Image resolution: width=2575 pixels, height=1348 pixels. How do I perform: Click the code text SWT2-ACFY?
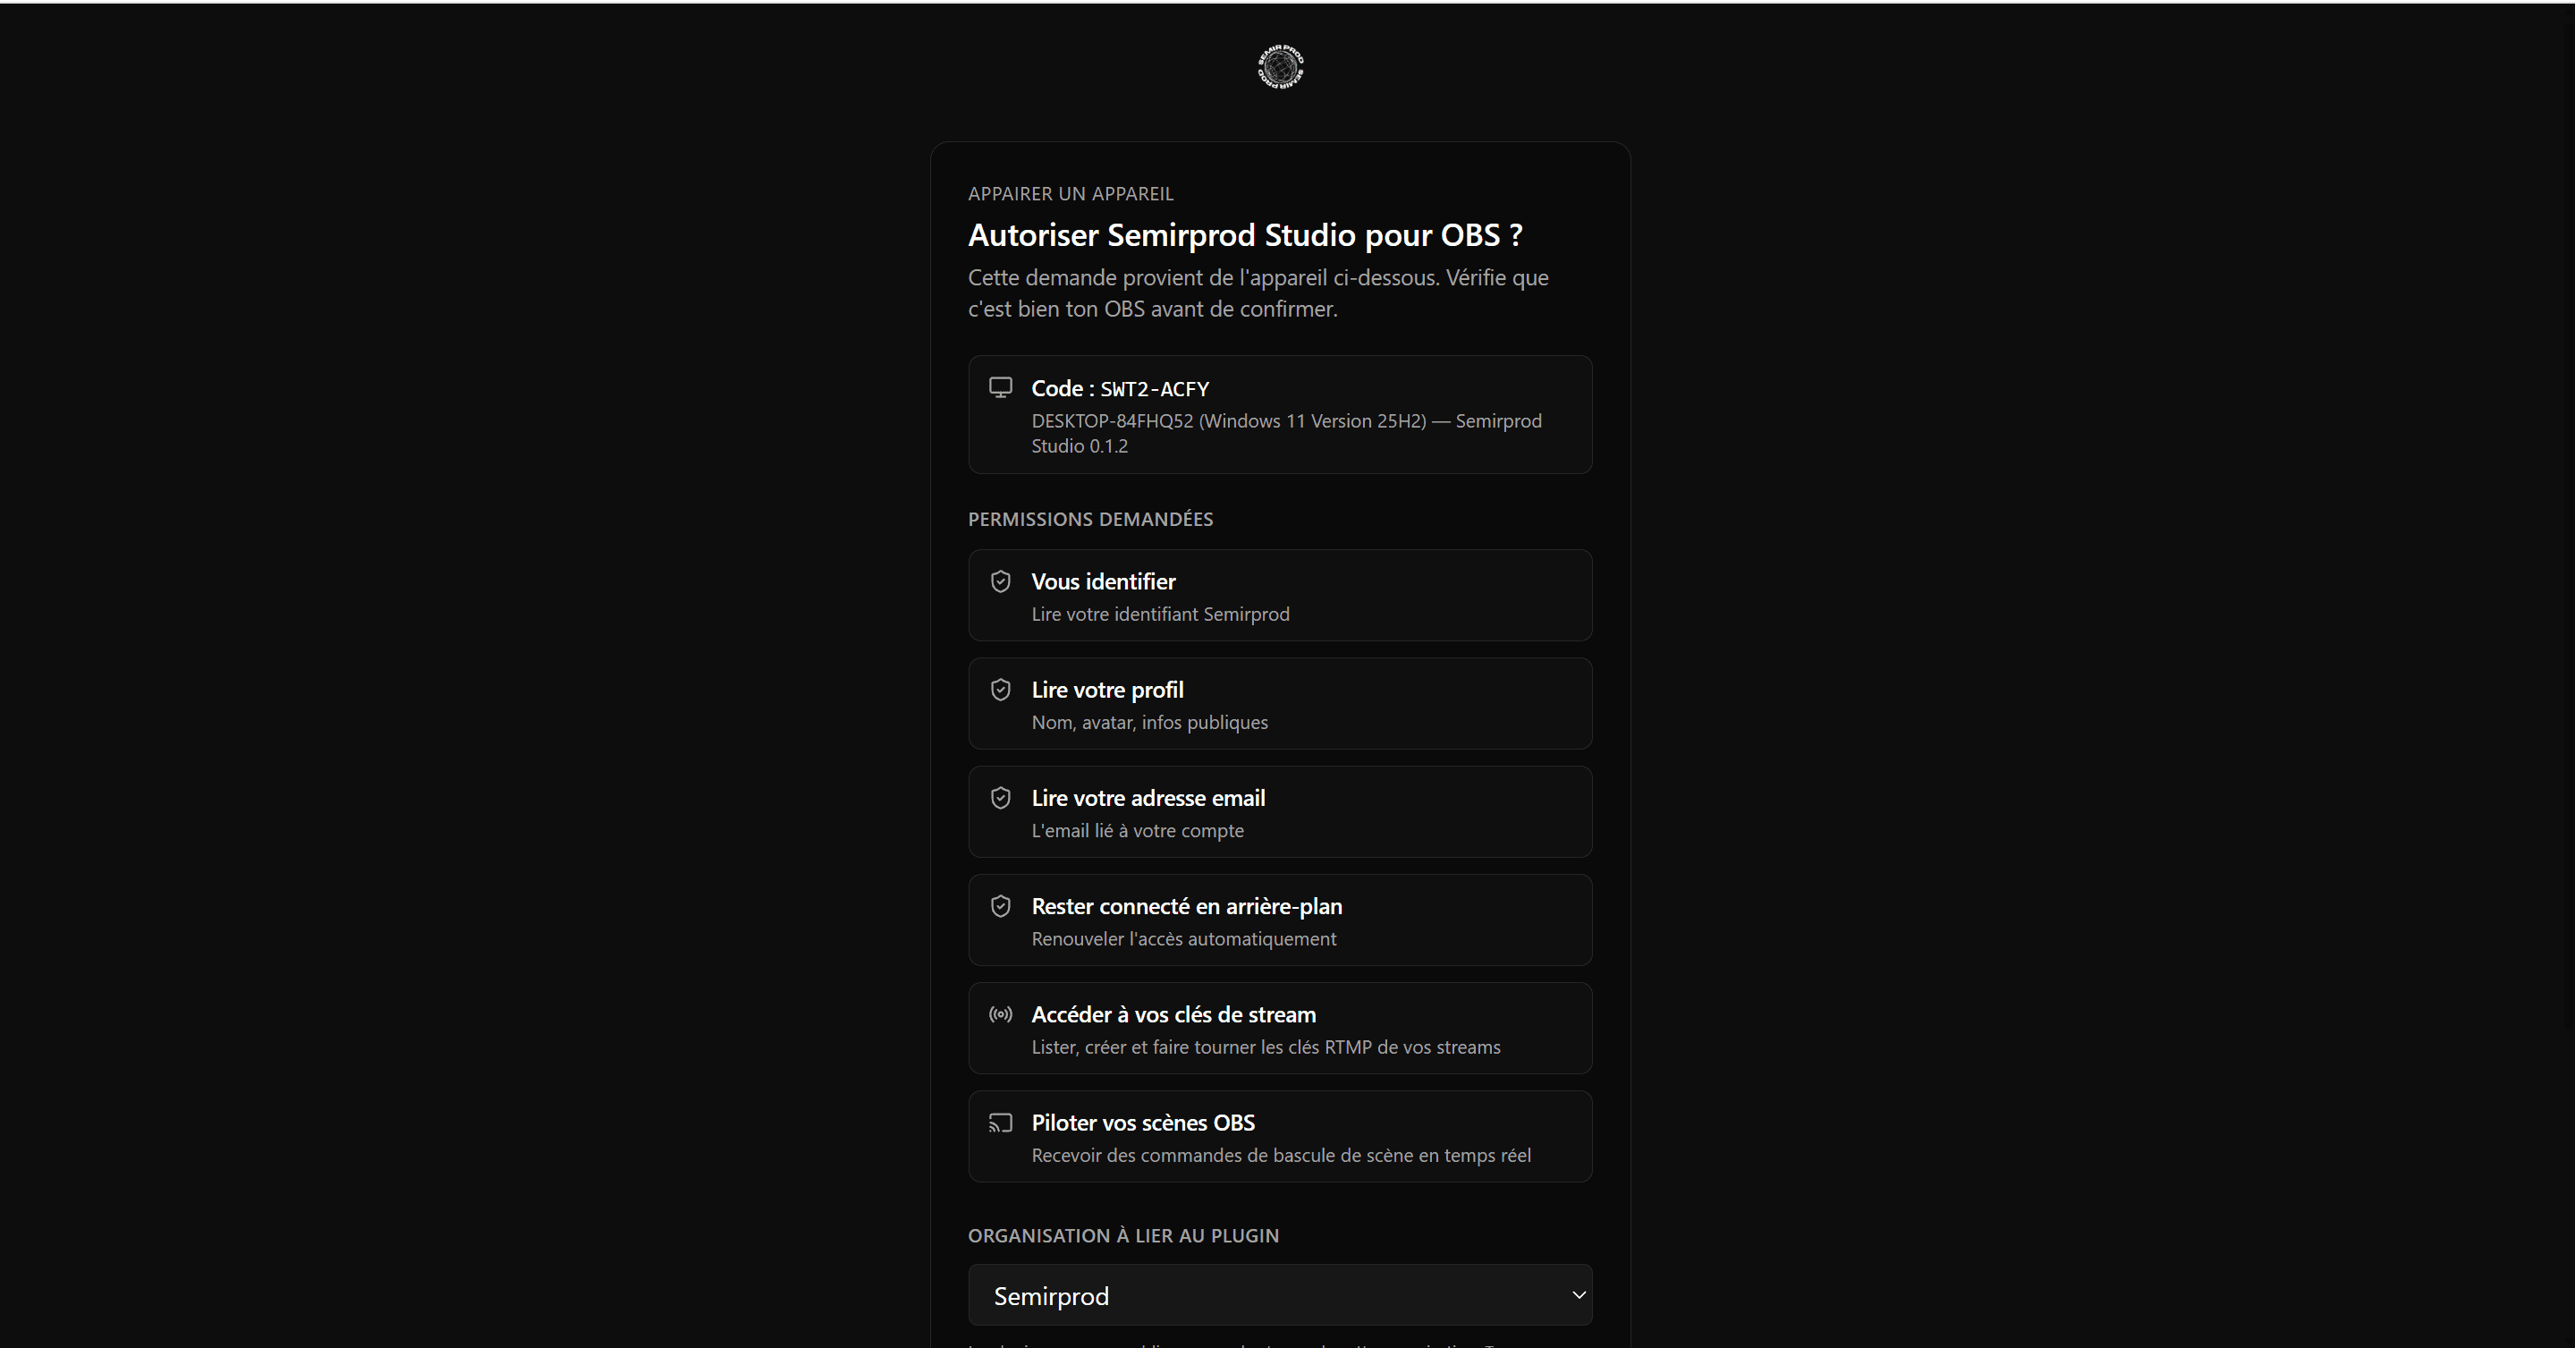[x=1155, y=389]
